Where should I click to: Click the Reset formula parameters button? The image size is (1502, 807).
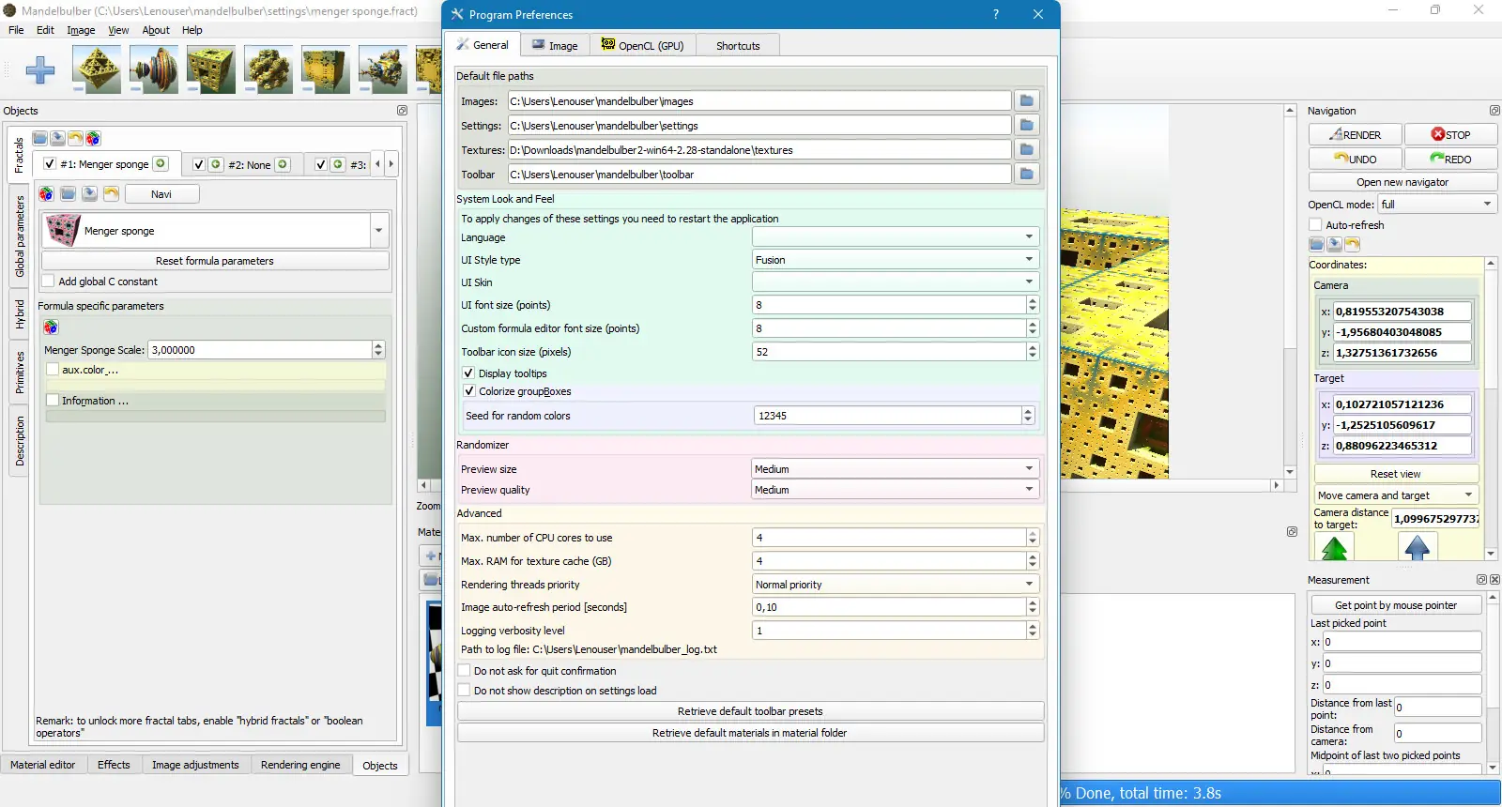[x=215, y=261]
